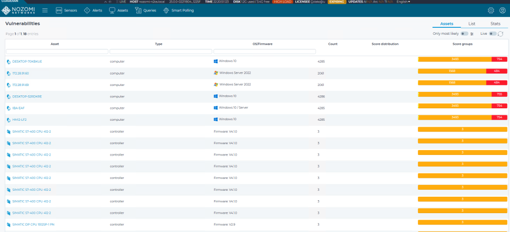The image size is (510, 232).
Task: Open the Sensors section
Action: coord(66,10)
